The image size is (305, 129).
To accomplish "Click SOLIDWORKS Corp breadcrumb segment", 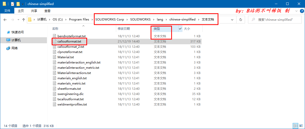I will (110, 19).
